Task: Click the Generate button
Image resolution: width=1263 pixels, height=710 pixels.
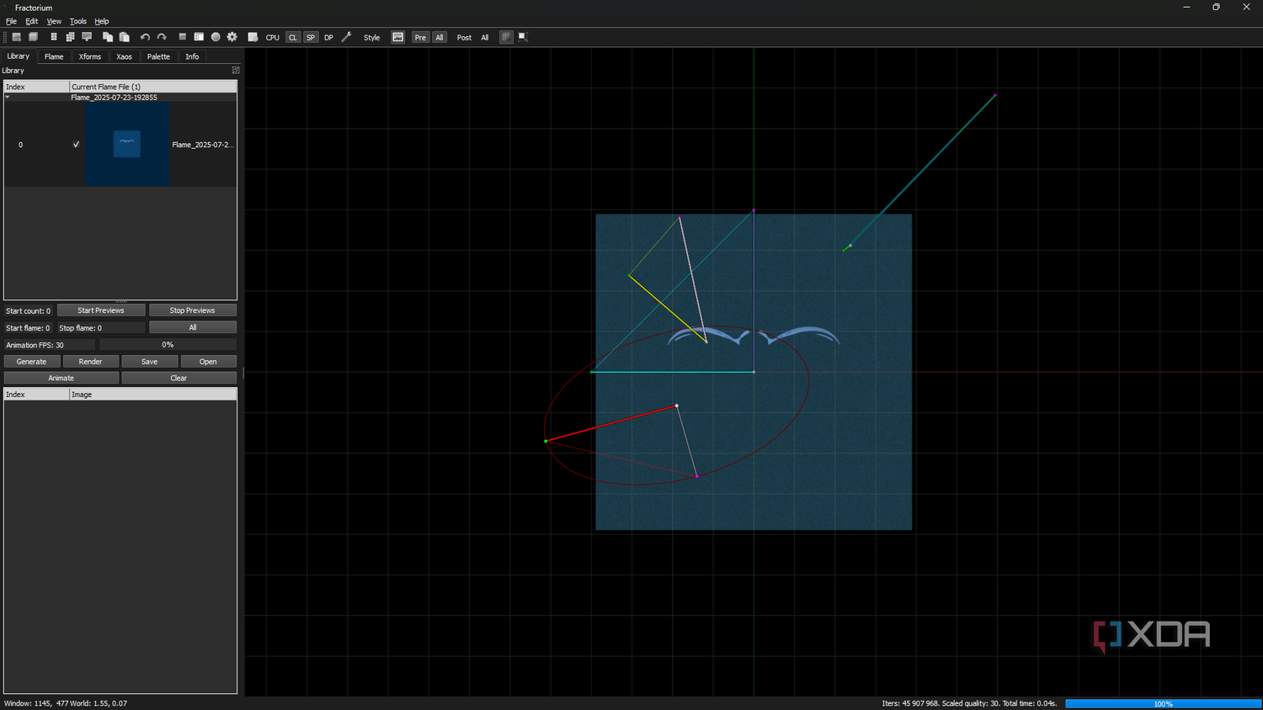Action: [x=32, y=362]
